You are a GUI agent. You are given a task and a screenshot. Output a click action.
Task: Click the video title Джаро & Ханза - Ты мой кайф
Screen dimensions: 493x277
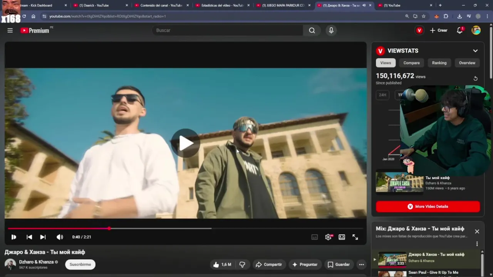[x=45, y=252]
